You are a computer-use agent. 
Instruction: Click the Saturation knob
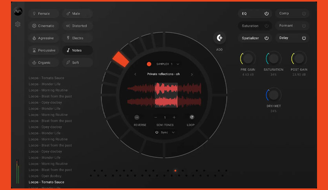tap(273, 58)
